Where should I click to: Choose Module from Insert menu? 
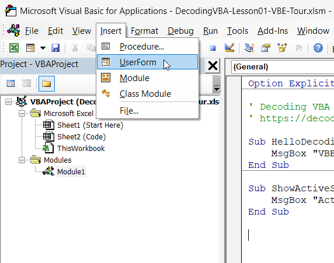147,78
